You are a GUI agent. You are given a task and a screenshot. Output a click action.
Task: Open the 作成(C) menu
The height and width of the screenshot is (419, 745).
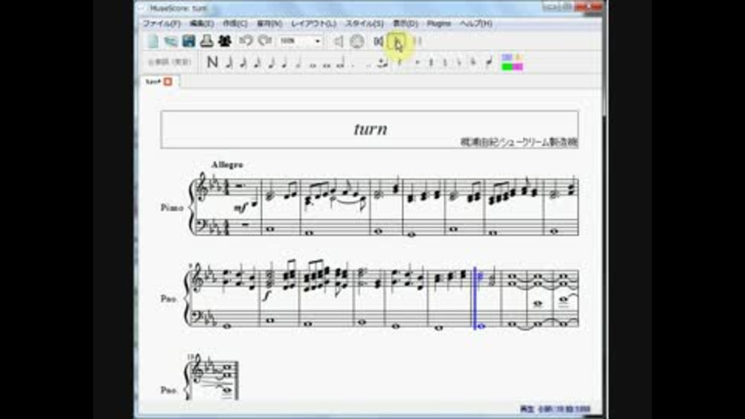235,23
